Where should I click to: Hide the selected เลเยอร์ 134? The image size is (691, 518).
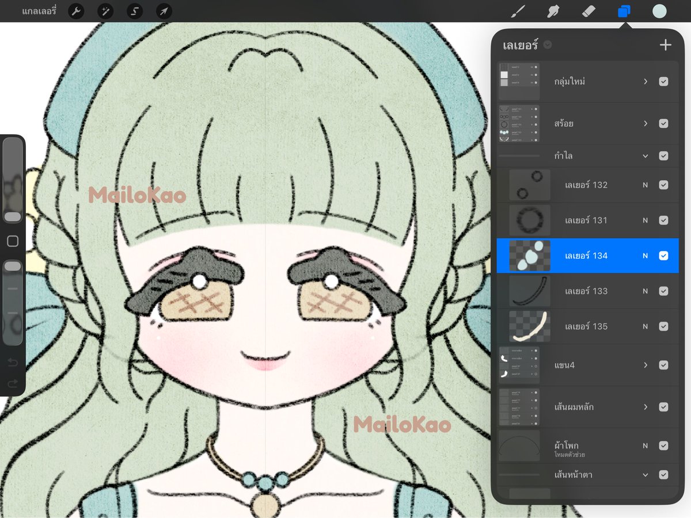click(x=663, y=256)
